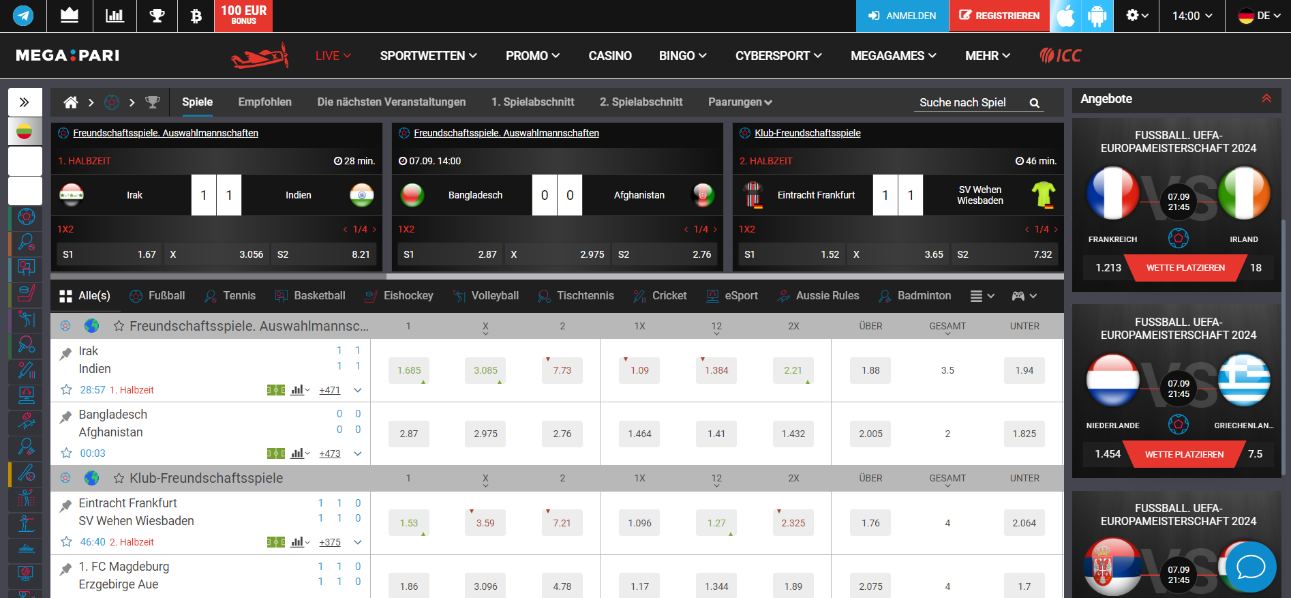This screenshot has width=1291, height=598.
Task: Select the Lithuania flag in the left sidebar
Action: 25,131
